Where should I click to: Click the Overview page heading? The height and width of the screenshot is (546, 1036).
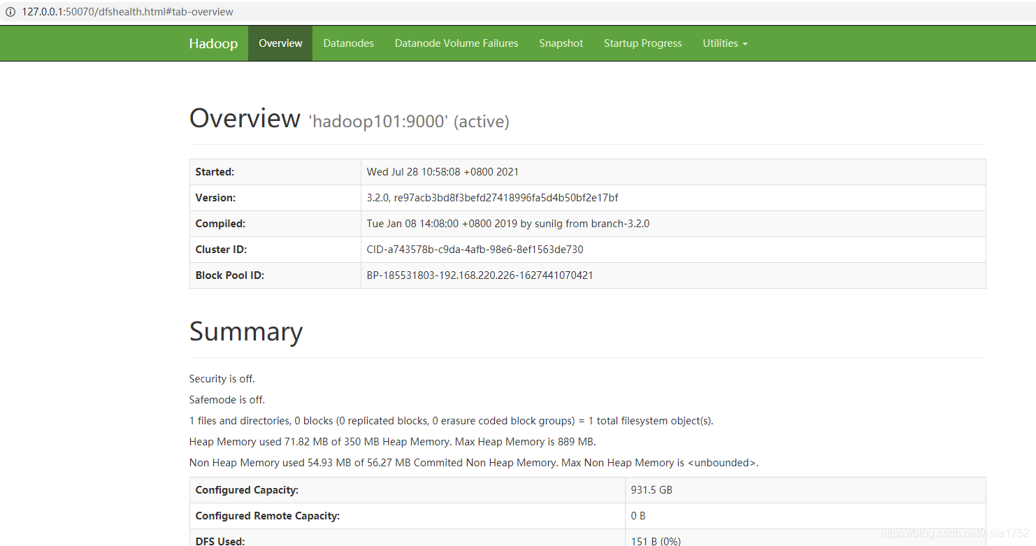(245, 118)
